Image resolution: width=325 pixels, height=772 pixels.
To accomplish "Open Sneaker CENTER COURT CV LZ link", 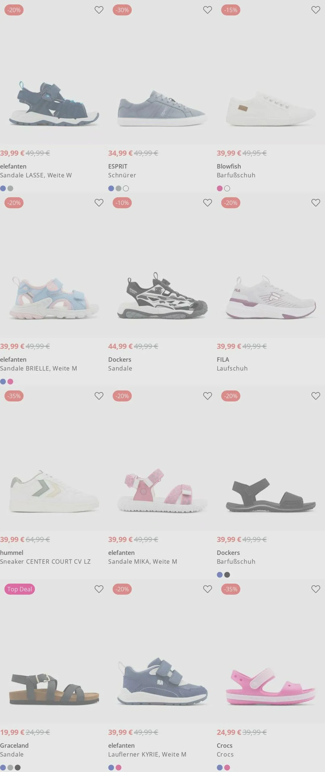I will click(x=45, y=561).
